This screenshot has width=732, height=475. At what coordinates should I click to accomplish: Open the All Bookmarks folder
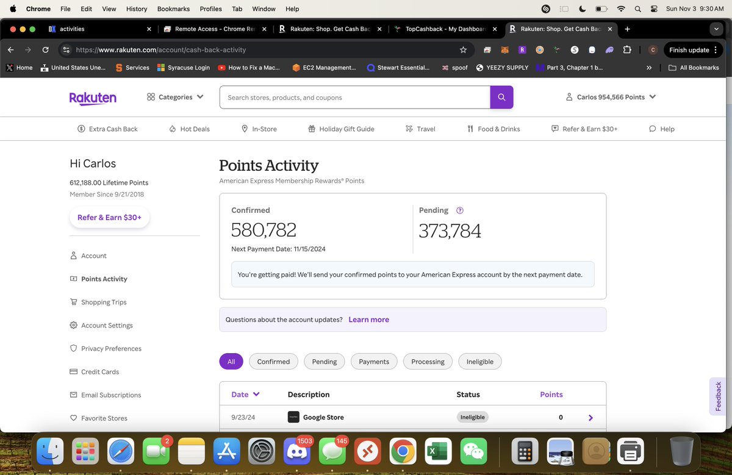(694, 68)
